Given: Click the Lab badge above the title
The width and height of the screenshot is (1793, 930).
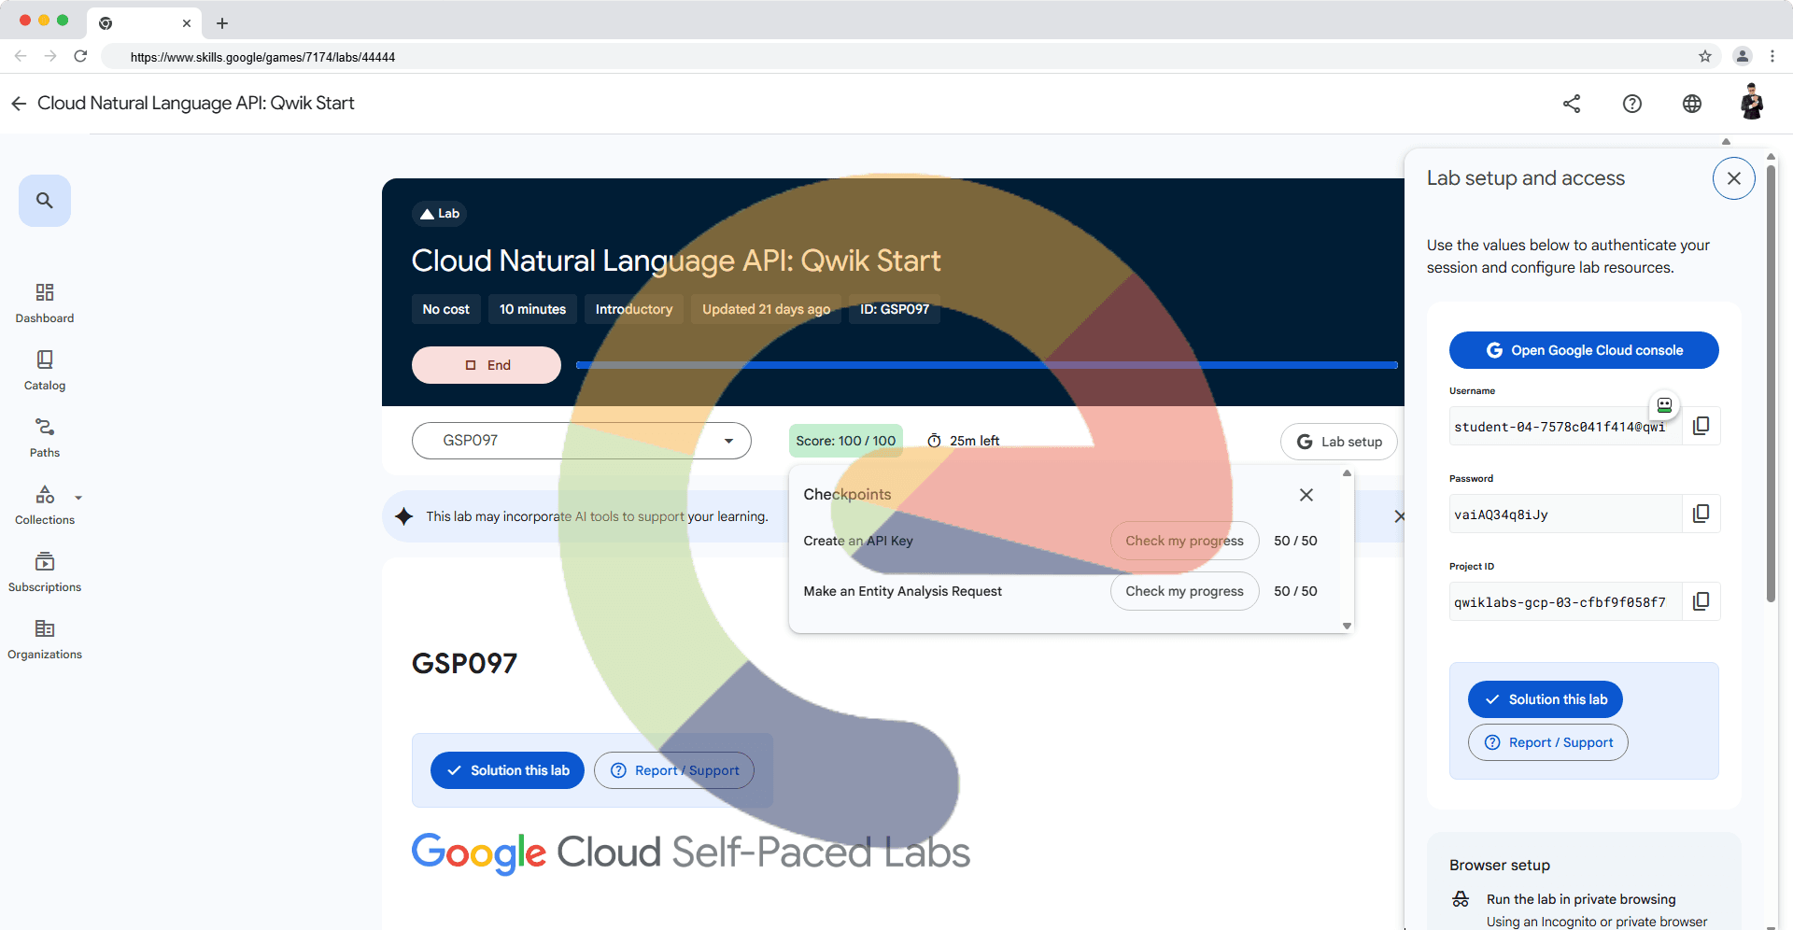Looking at the screenshot, I should [x=440, y=214].
